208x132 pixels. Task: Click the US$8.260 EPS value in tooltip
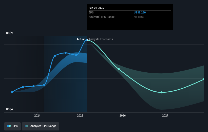[140, 12]
